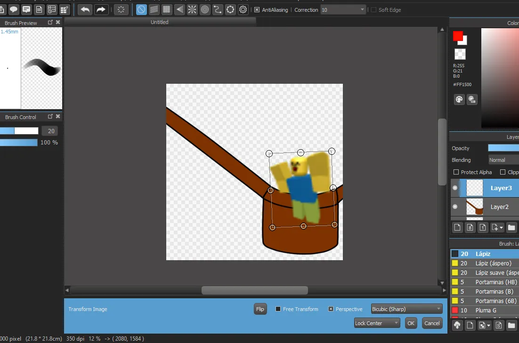
Task: Hide Layer2 visibility dot
Action: click(455, 207)
